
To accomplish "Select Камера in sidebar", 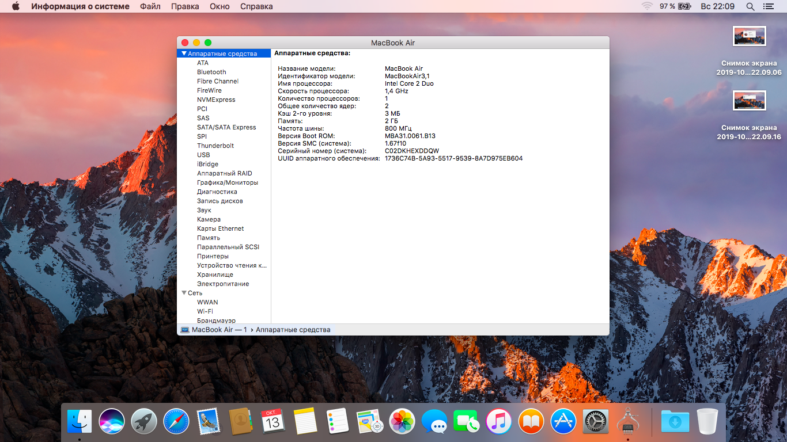I will pos(209,219).
